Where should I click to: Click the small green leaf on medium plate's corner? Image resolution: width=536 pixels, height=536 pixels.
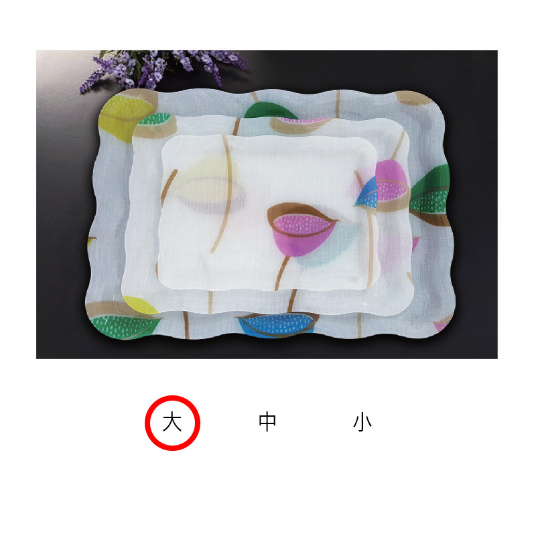[x=155, y=119]
